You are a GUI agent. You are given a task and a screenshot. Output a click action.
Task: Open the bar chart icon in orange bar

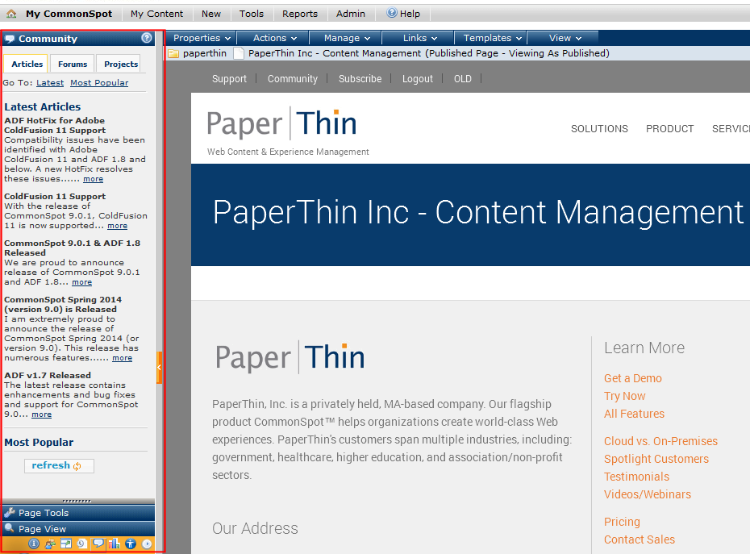point(115,544)
